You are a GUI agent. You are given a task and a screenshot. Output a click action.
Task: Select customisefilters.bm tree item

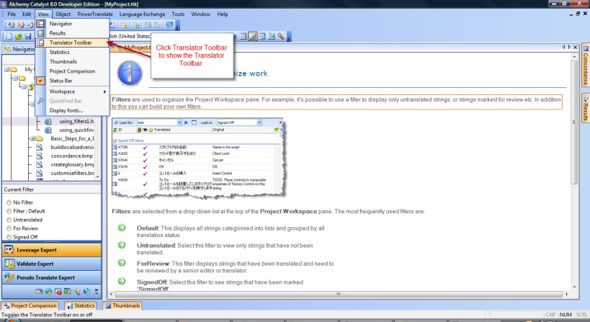click(x=72, y=173)
